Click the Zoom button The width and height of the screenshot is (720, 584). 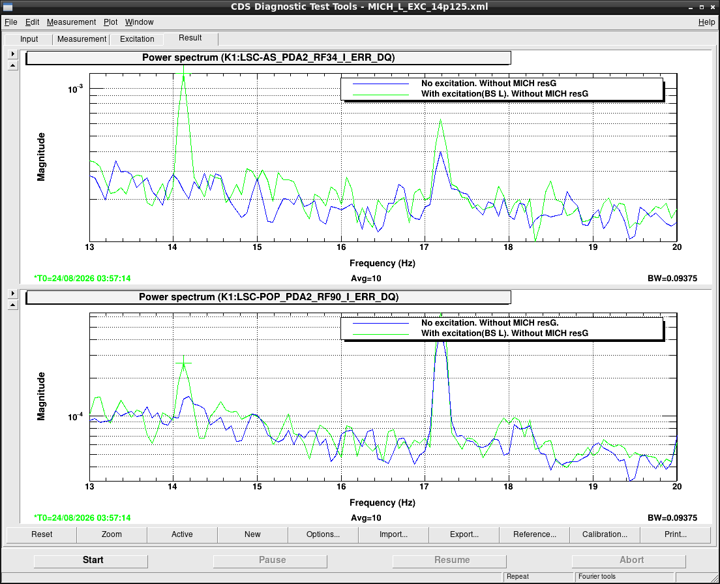click(x=112, y=534)
